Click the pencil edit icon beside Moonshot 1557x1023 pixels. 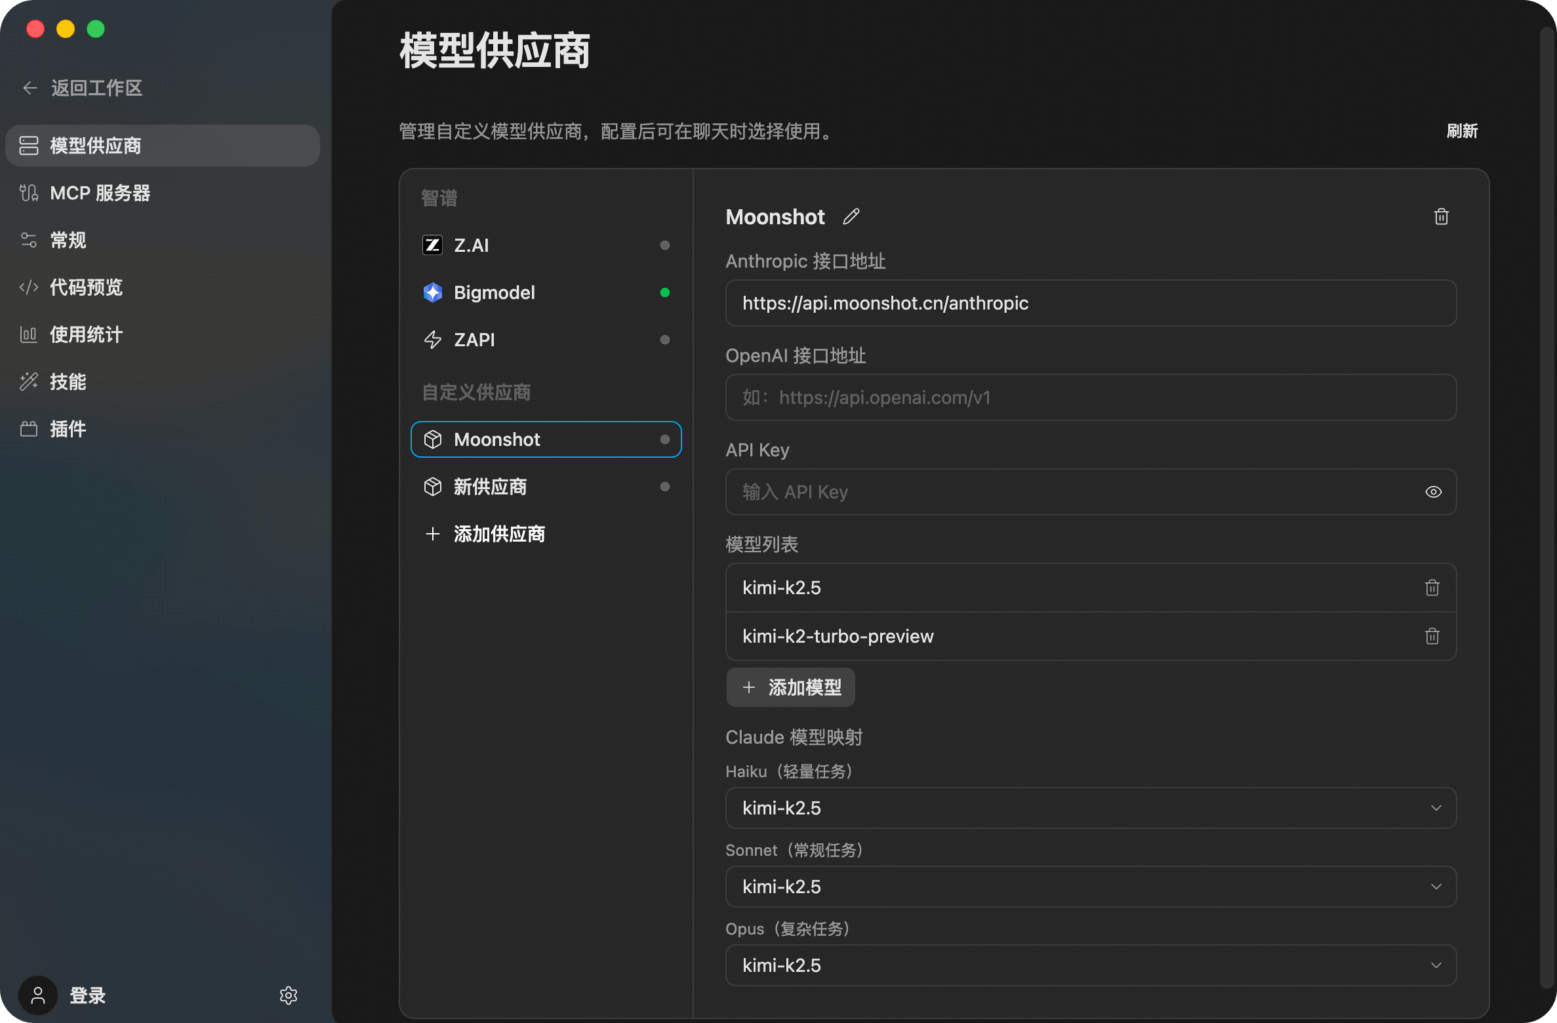[x=851, y=217]
